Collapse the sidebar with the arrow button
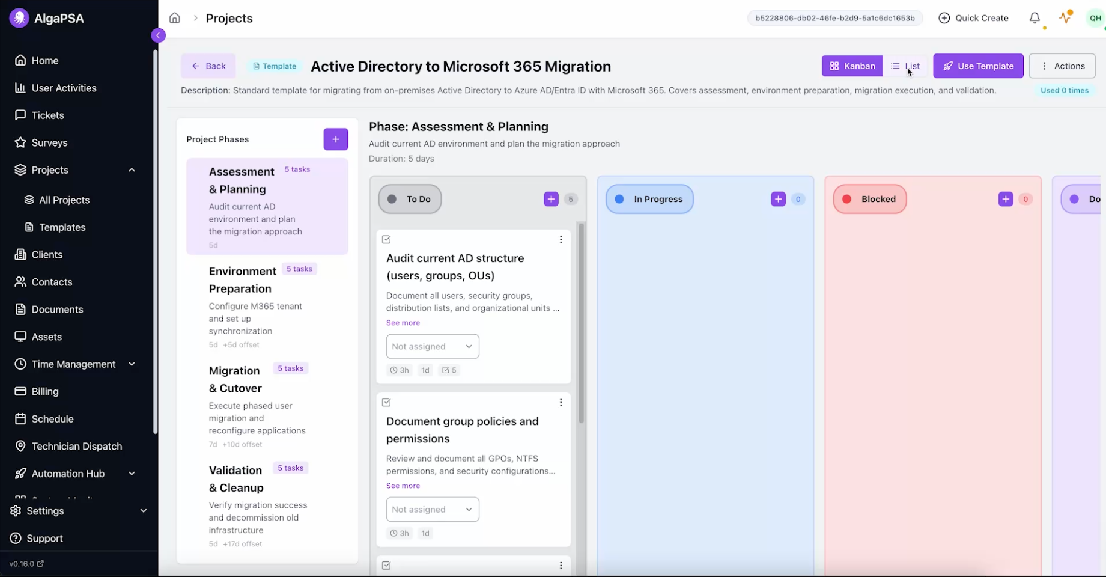 tap(158, 35)
